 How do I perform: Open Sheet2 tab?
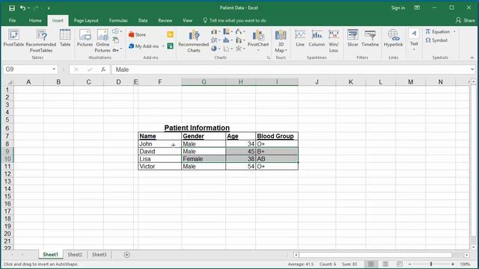(75, 255)
